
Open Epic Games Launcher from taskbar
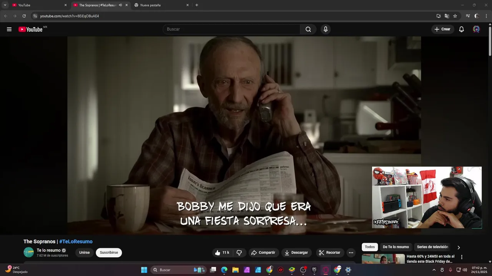tap(314, 270)
